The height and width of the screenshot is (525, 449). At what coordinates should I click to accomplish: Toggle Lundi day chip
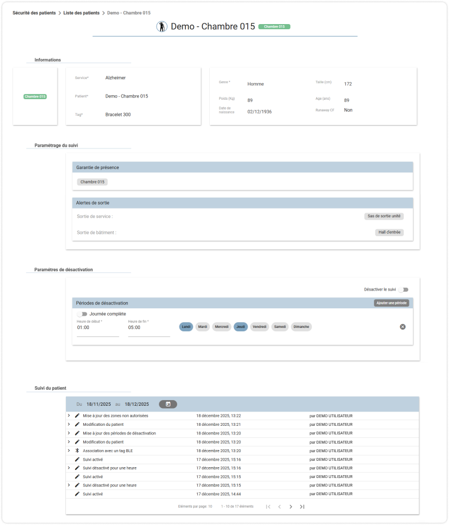[186, 327]
